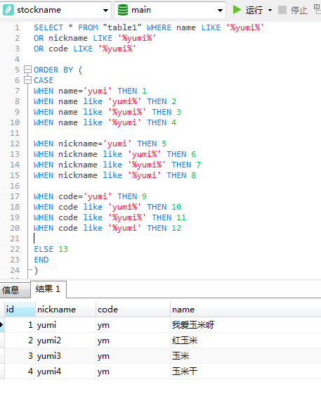Click line number 5 in the gutter
Image resolution: width=321 pixels, height=394 pixels.
pyautogui.click(x=17, y=70)
